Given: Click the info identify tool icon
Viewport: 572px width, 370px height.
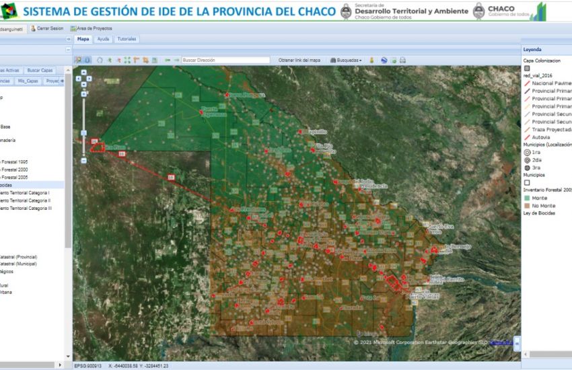Looking at the screenshot, I should [x=87, y=60].
